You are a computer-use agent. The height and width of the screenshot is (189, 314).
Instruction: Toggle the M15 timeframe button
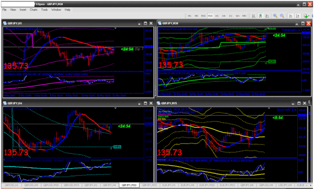click(x=203, y=16)
